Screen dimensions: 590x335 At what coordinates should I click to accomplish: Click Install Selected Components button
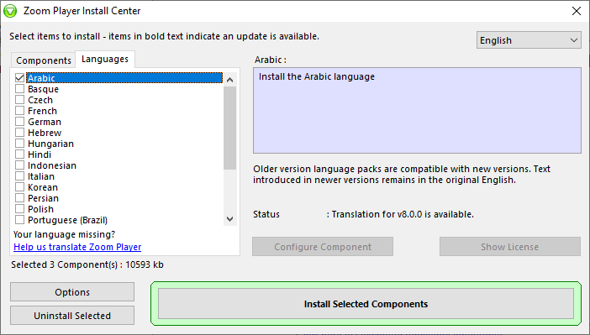tap(366, 303)
